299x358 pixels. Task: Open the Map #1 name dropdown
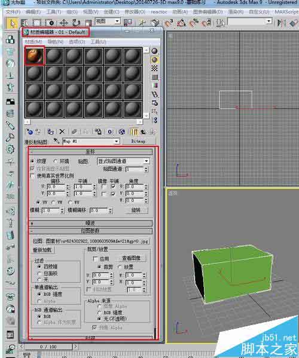pos(117,141)
